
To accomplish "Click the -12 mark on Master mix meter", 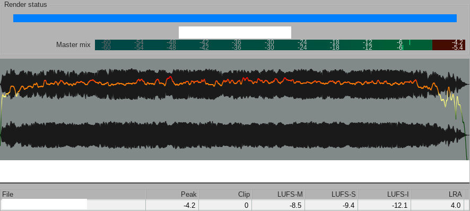I will (368, 45).
